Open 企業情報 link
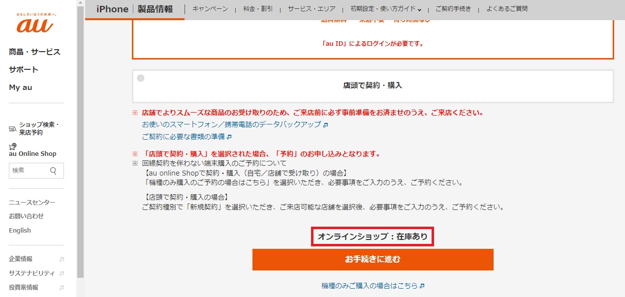Screen dimensions: 625x297 point(21,259)
